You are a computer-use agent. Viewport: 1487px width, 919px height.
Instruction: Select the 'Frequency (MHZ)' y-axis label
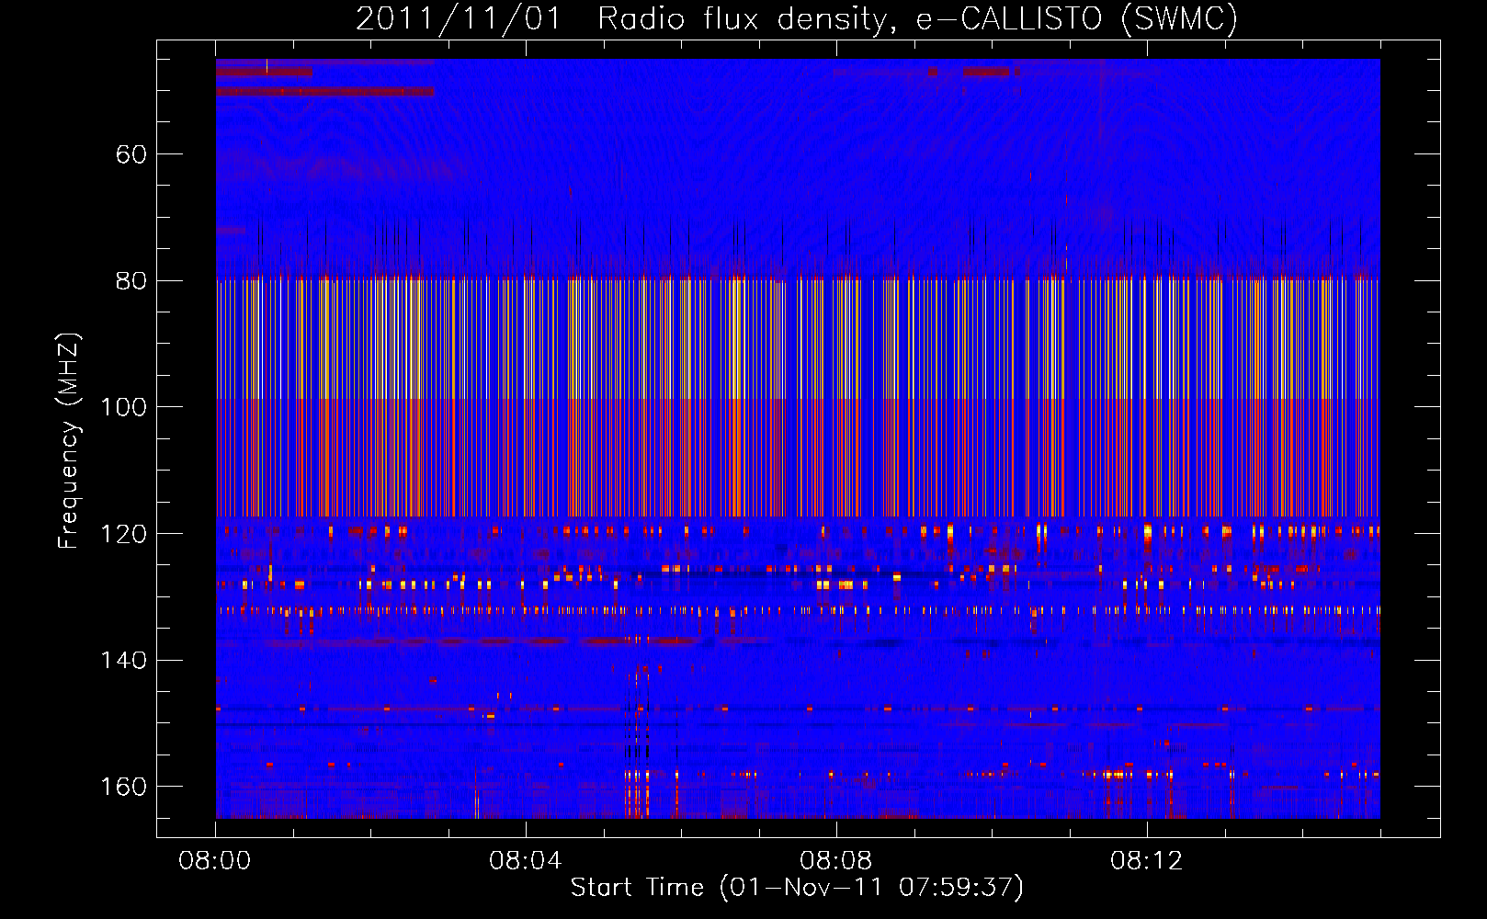[68, 440]
